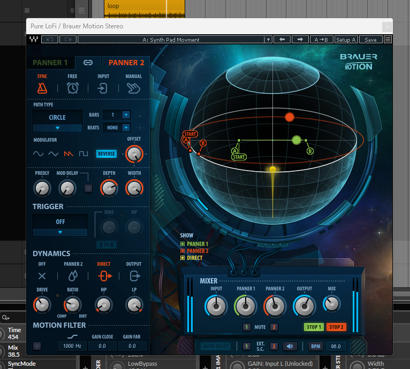Open the preset list dropdown arrow
Image resolution: width=410 pixels, height=369 pixels.
(268, 40)
